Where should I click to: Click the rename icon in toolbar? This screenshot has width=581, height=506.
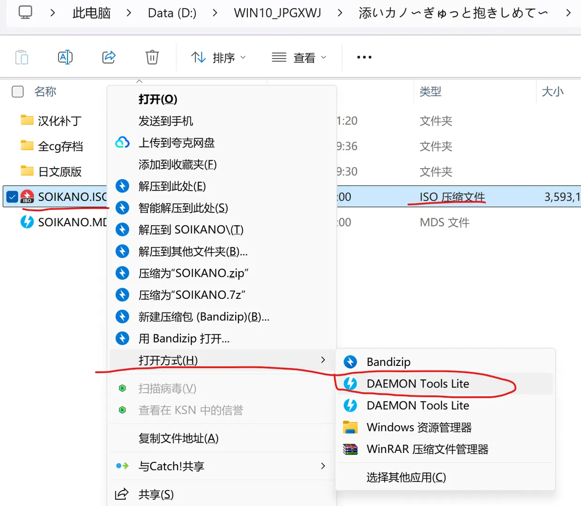pos(65,57)
